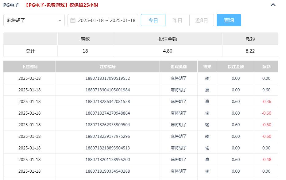Viewport: 286px width, 180px height.
Task: Open the calendar icon in date field
Action: (73, 20)
